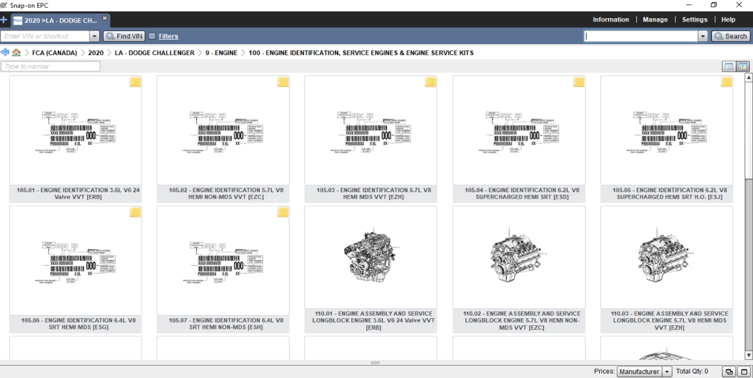Click yellow note icon on 105.04 card
Screen dimensions: 753x378
[x=578, y=82]
